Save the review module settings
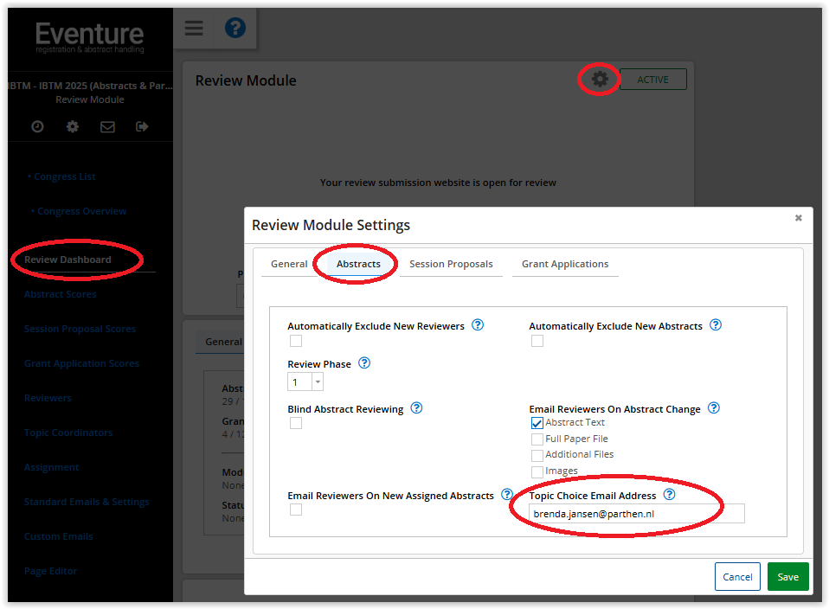Screen dimensions: 829x609 (787, 577)
